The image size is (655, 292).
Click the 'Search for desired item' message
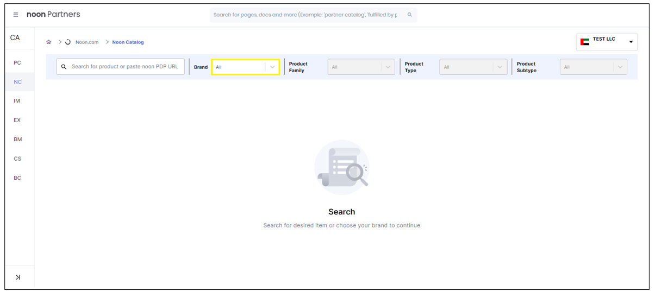point(342,225)
